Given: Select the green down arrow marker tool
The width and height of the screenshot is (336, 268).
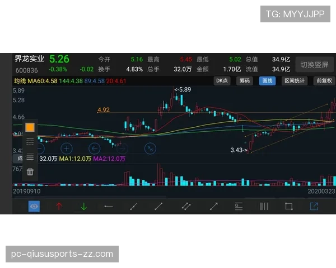Looking at the screenshot, I should [x=84, y=206].
